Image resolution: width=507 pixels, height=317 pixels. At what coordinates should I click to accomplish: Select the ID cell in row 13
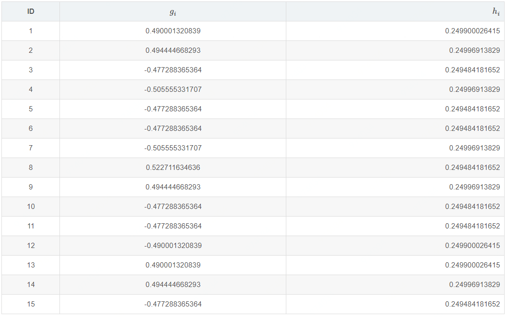tap(31, 265)
